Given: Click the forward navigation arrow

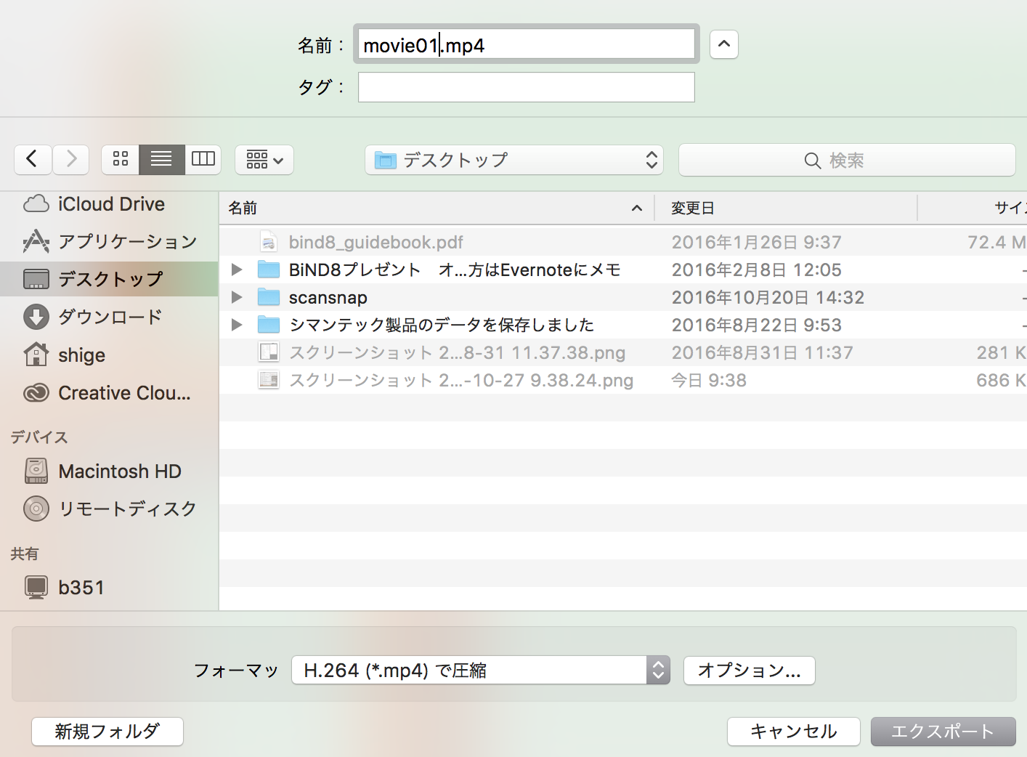Looking at the screenshot, I should point(71,159).
